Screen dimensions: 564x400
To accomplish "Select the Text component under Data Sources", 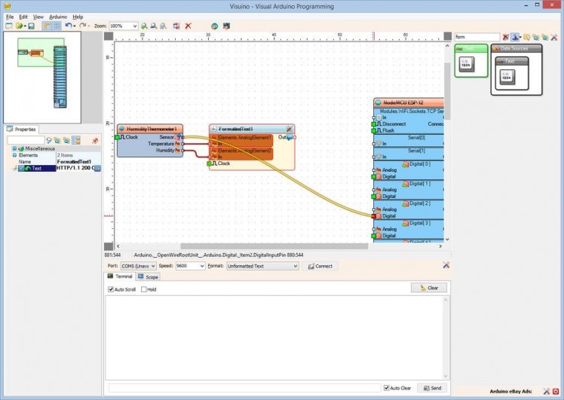I will click(x=507, y=73).
